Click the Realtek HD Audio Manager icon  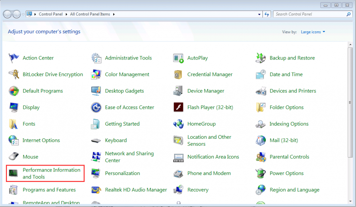tap(96, 190)
